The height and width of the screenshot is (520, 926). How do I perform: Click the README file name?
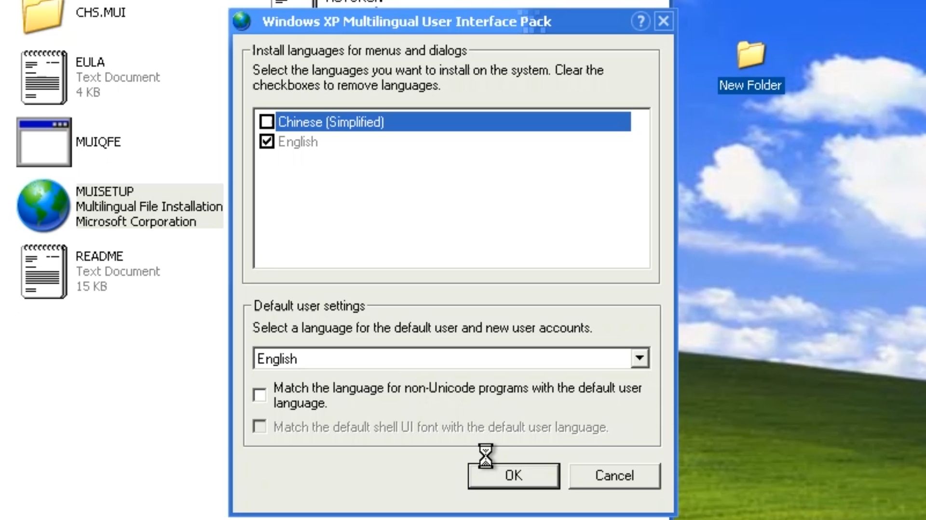(x=99, y=256)
